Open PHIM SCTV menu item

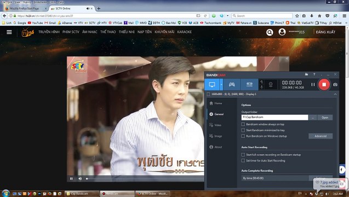point(71,32)
